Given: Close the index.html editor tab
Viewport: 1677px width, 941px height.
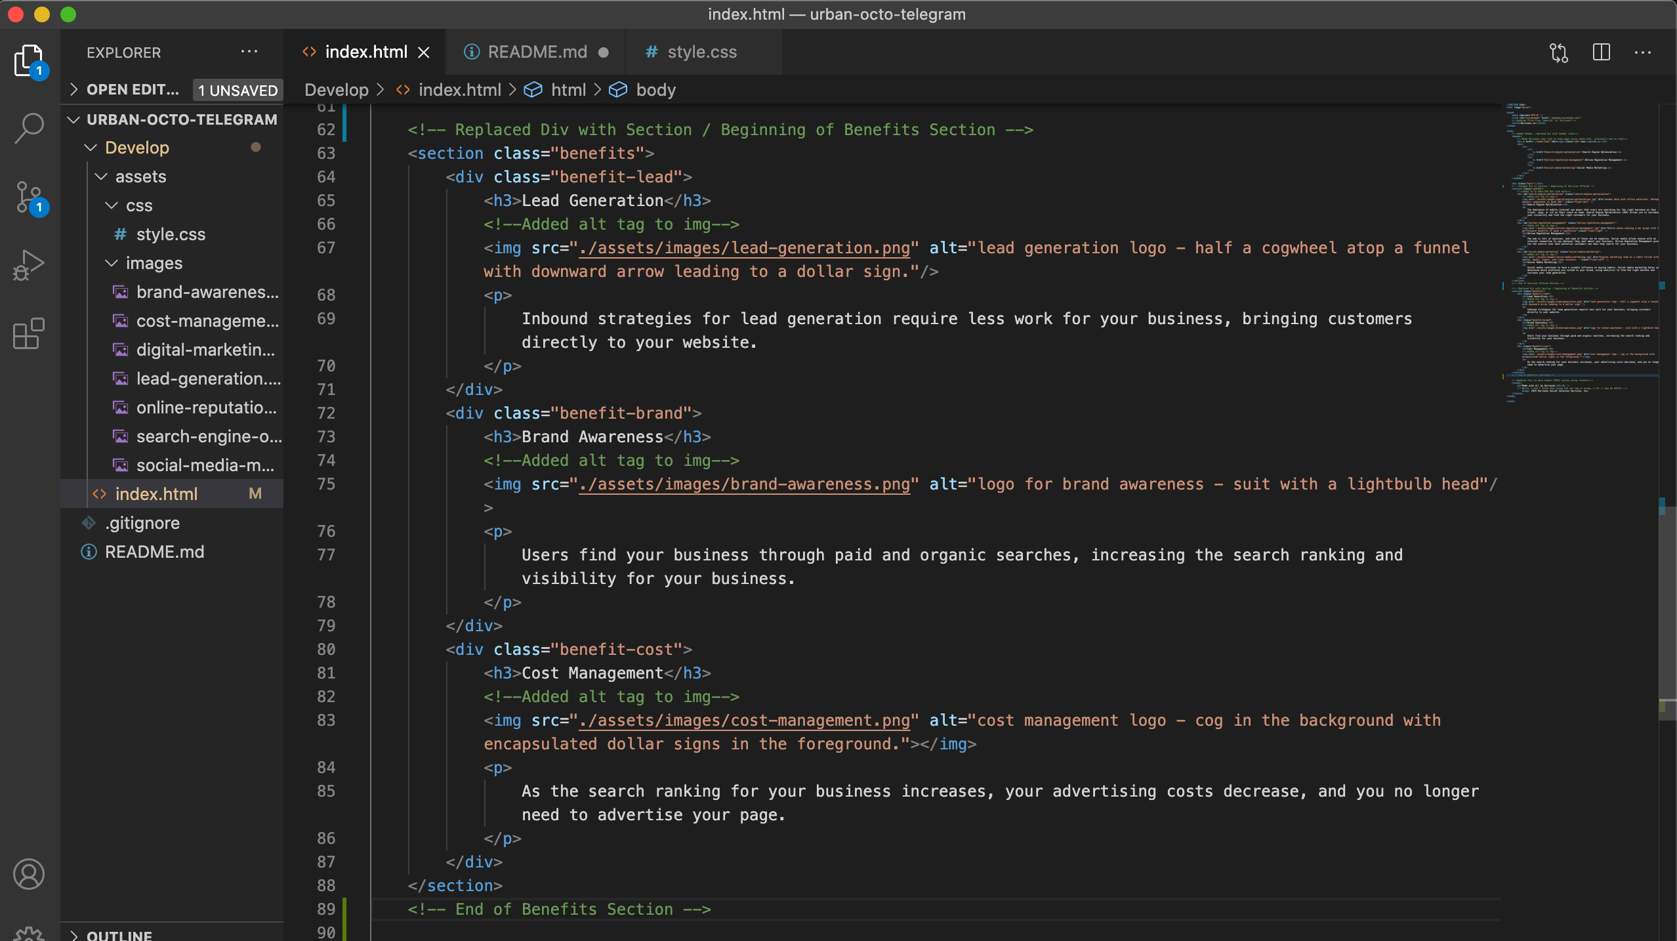Looking at the screenshot, I should (x=424, y=52).
